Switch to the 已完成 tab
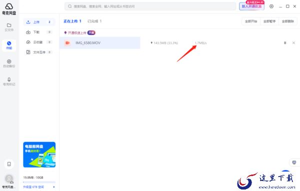The image size is (300, 191). (x=94, y=21)
